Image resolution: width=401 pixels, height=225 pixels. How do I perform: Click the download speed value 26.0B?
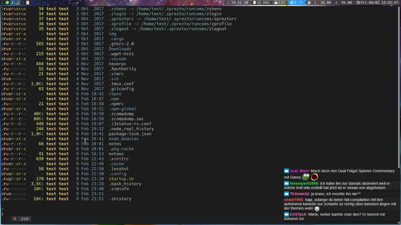pyautogui.click(x=325, y=3)
